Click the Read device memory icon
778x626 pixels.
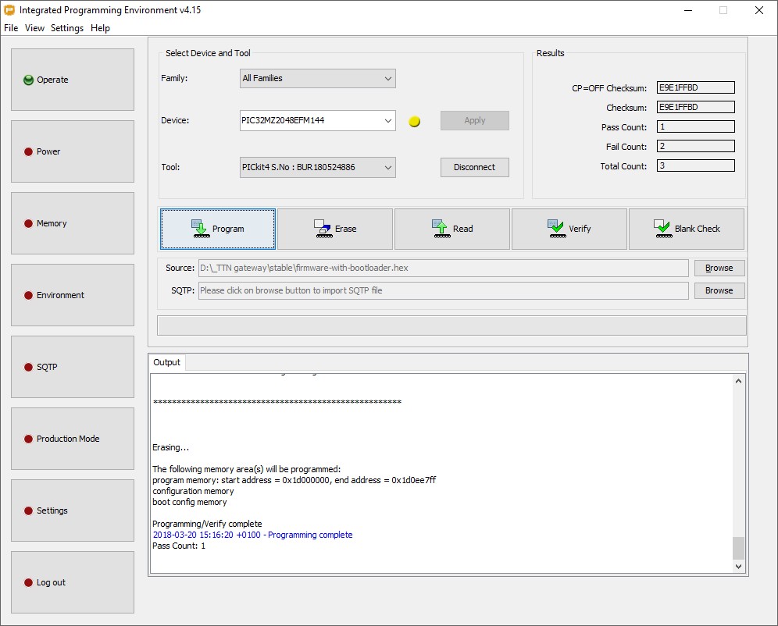(x=441, y=229)
